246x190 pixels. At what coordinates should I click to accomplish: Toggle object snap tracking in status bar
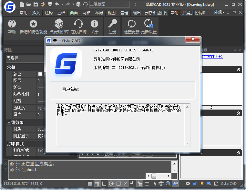point(126,184)
